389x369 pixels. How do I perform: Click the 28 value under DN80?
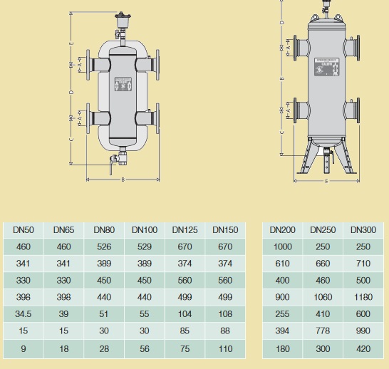click(x=104, y=349)
